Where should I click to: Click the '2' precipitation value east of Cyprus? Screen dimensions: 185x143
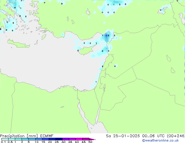coord(102,51)
